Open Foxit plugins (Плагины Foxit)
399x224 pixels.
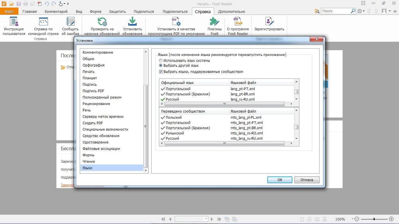click(x=215, y=26)
